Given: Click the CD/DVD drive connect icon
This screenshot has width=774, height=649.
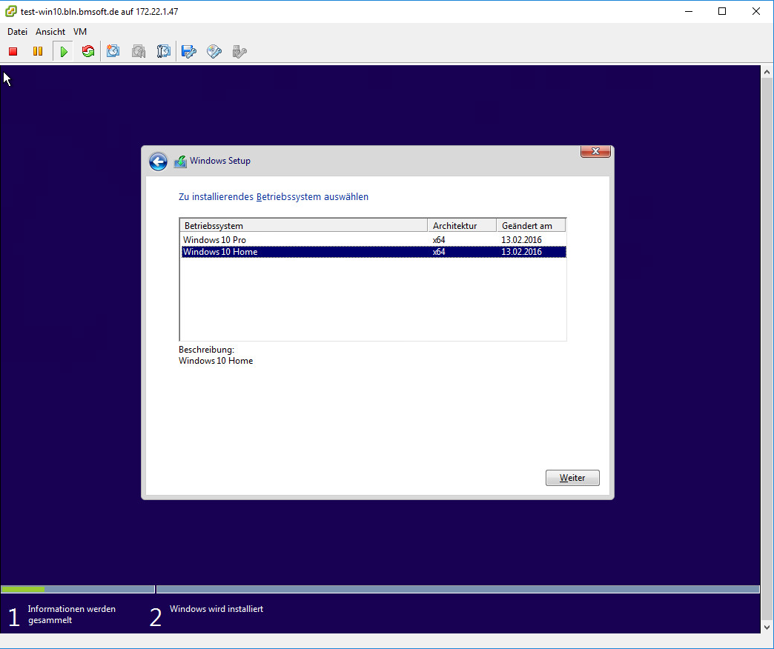Looking at the screenshot, I should [214, 51].
